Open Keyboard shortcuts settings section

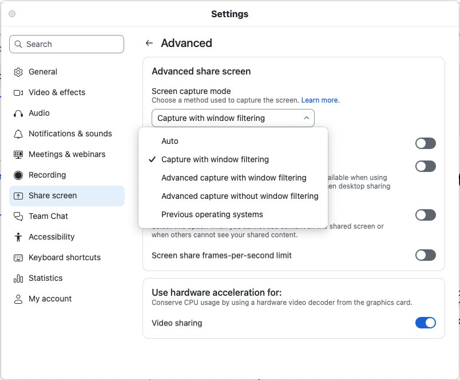[x=64, y=258]
